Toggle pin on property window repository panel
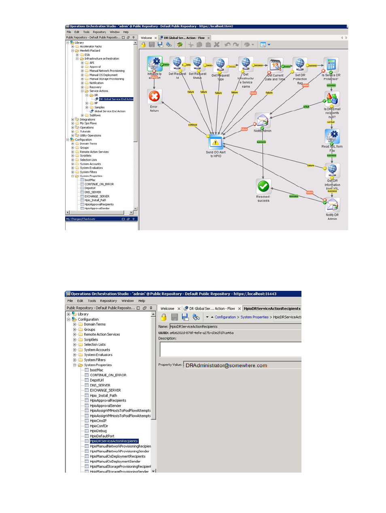Image resolution: width=386 pixels, height=513 pixels. click(x=151, y=308)
